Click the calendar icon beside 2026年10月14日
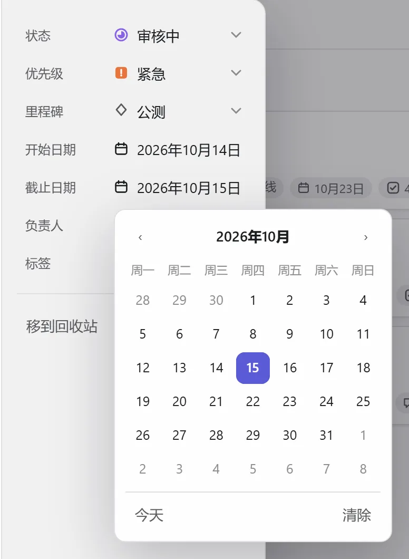This screenshot has height=559, width=409. point(121,149)
